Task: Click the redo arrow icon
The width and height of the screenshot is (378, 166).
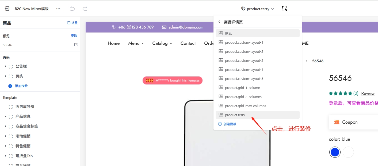Action: pos(85,9)
